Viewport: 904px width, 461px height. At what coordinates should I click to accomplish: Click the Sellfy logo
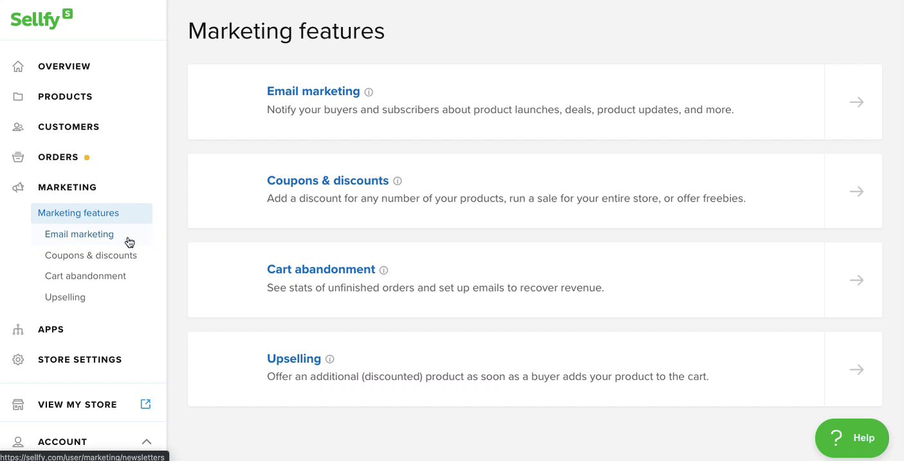[x=41, y=19]
